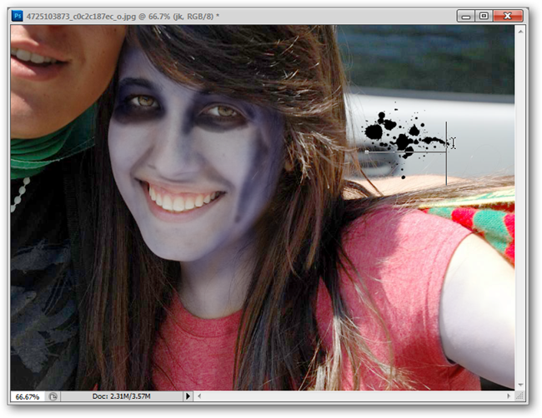The height and width of the screenshot is (418, 542).
Task: Click the status bar icon beside zoom field
Action: [53, 396]
